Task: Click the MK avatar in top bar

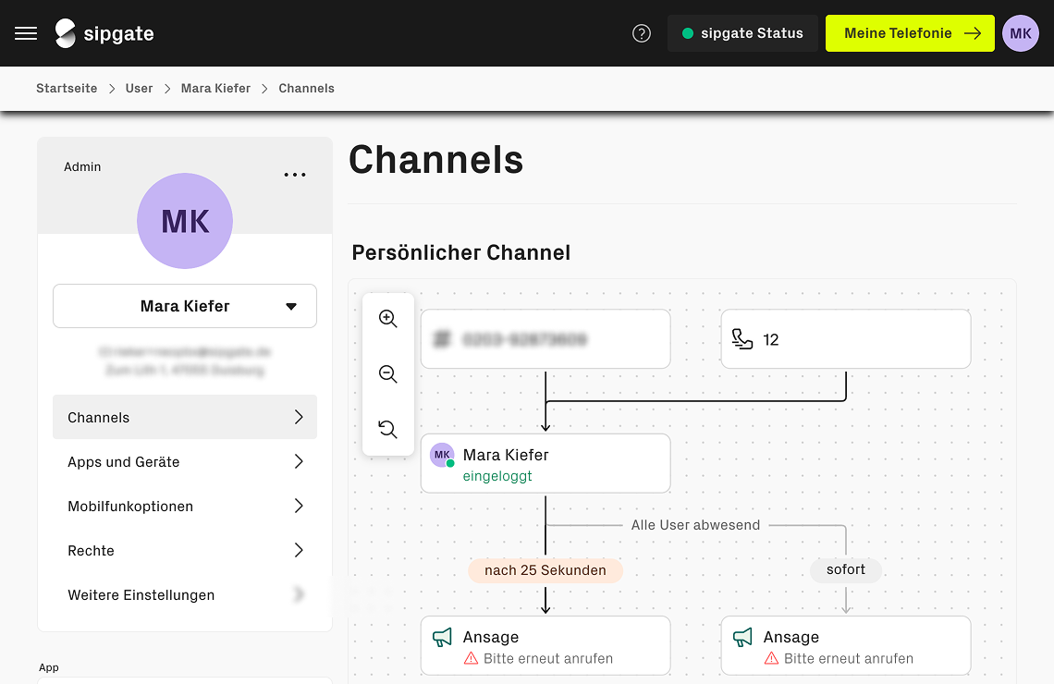Action: click(x=1020, y=33)
